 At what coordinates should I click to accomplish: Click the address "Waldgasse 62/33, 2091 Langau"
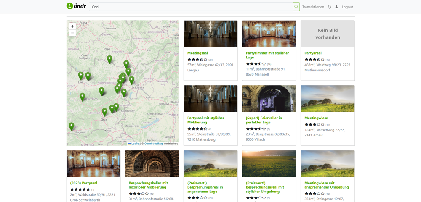(x=210, y=68)
